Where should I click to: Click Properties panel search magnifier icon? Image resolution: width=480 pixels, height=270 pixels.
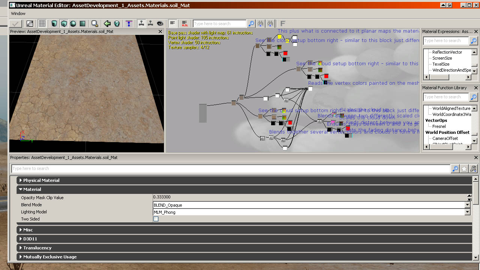455,169
